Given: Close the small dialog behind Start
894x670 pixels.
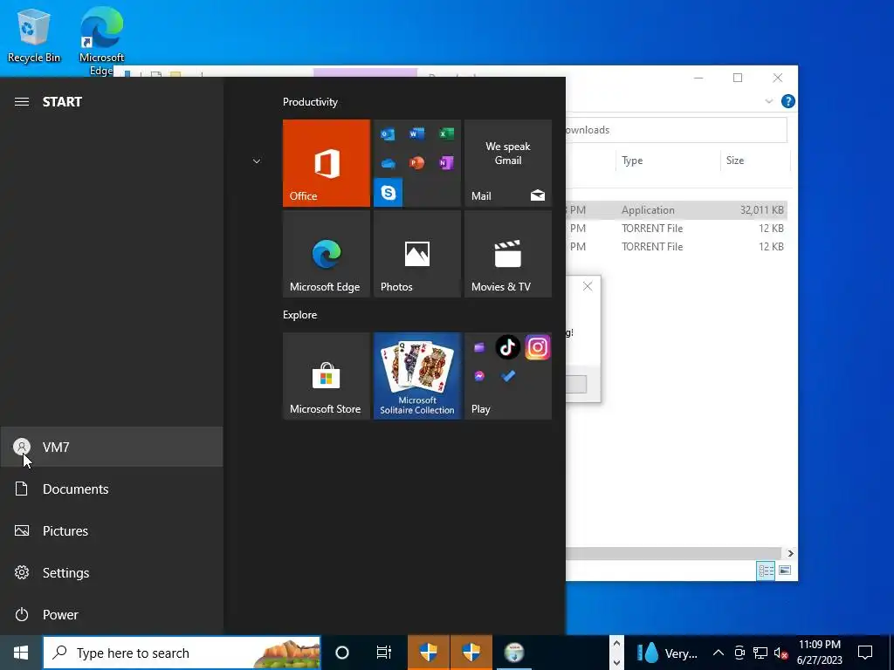Looking at the screenshot, I should pos(588,286).
